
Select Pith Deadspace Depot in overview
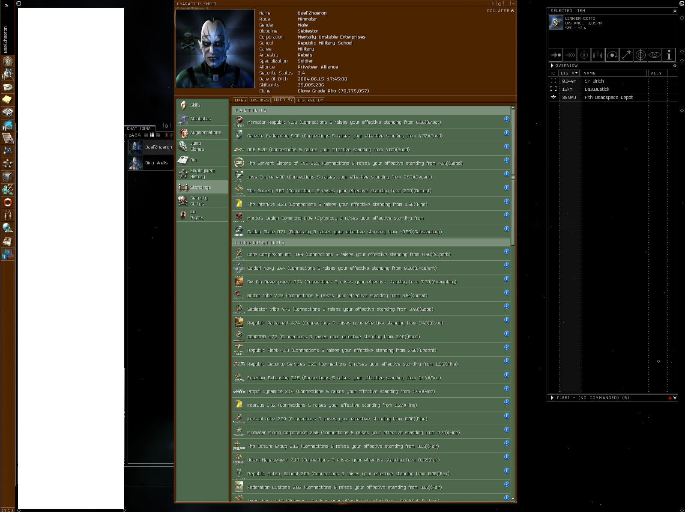613,97
